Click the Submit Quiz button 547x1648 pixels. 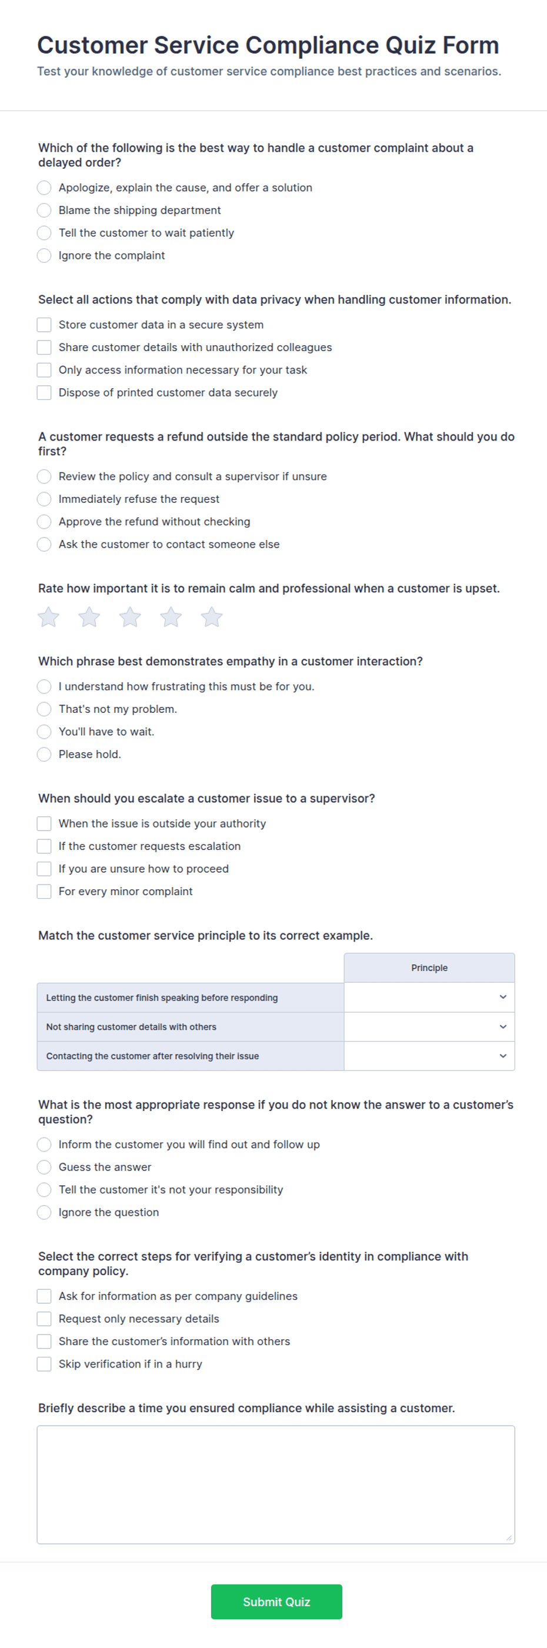(276, 1602)
